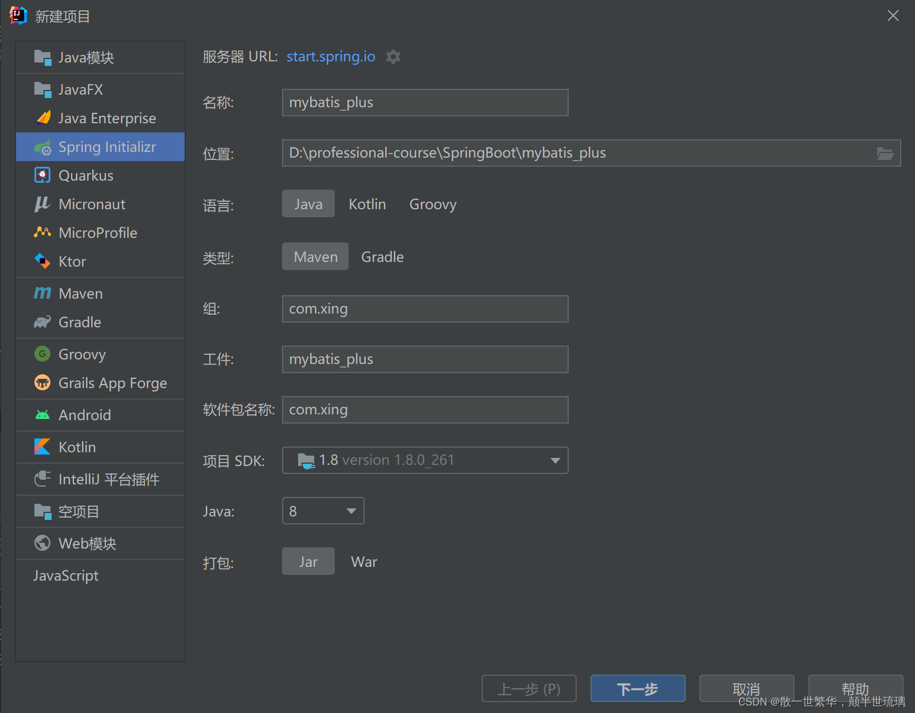Click the Kotlin K logo icon
The height and width of the screenshot is (713, 915).
[42, 447]
